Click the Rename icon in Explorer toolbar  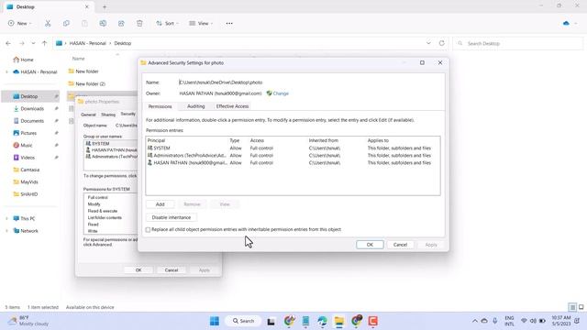pyautogui.click(x=103, y=23)
